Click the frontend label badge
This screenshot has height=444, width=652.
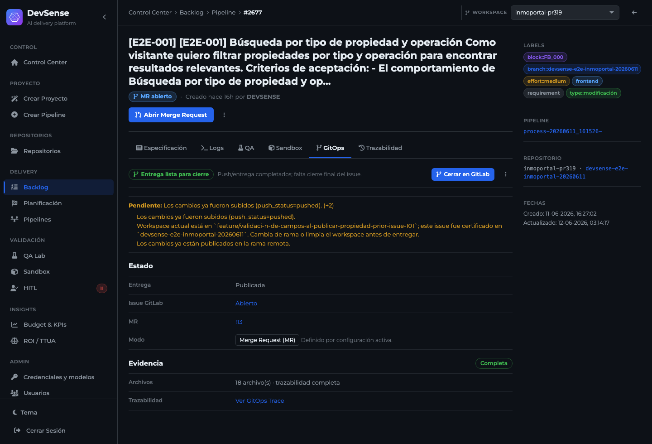click(587, 81)
